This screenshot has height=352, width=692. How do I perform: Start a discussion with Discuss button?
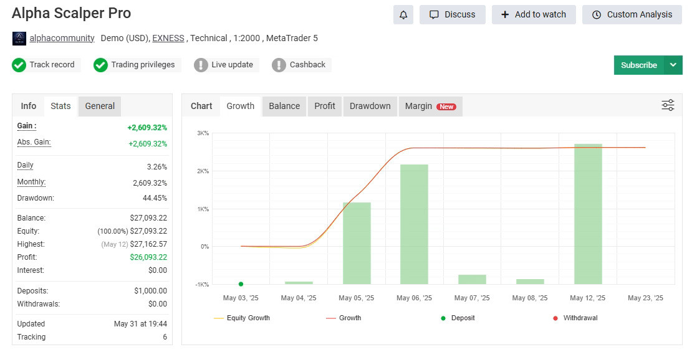click(x=453, y=15)
